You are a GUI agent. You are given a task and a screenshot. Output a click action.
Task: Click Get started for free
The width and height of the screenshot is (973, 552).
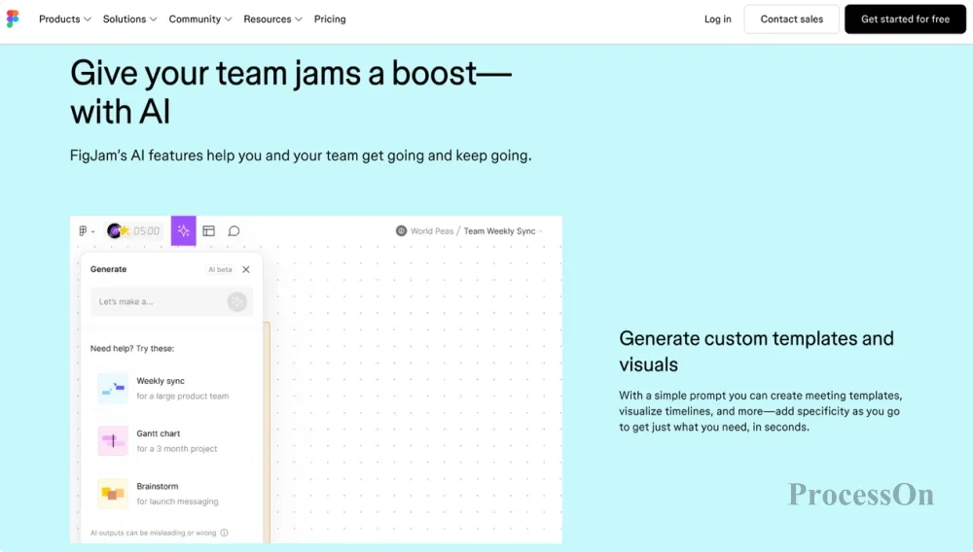click(905, 19)
